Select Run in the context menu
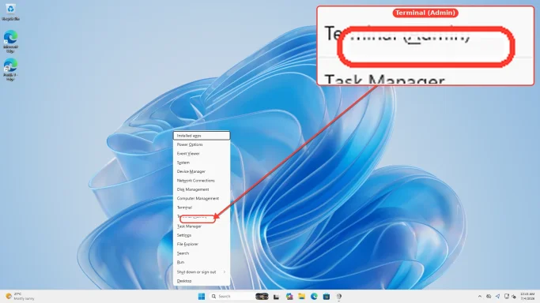The width and height of the screenshot is (540, 303). pyautogui.click(x=202, y=262)
